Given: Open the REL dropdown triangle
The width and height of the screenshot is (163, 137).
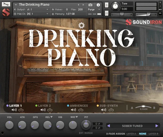Looking at the screenshot, I should pyautogui.click(x=52, y=117).
